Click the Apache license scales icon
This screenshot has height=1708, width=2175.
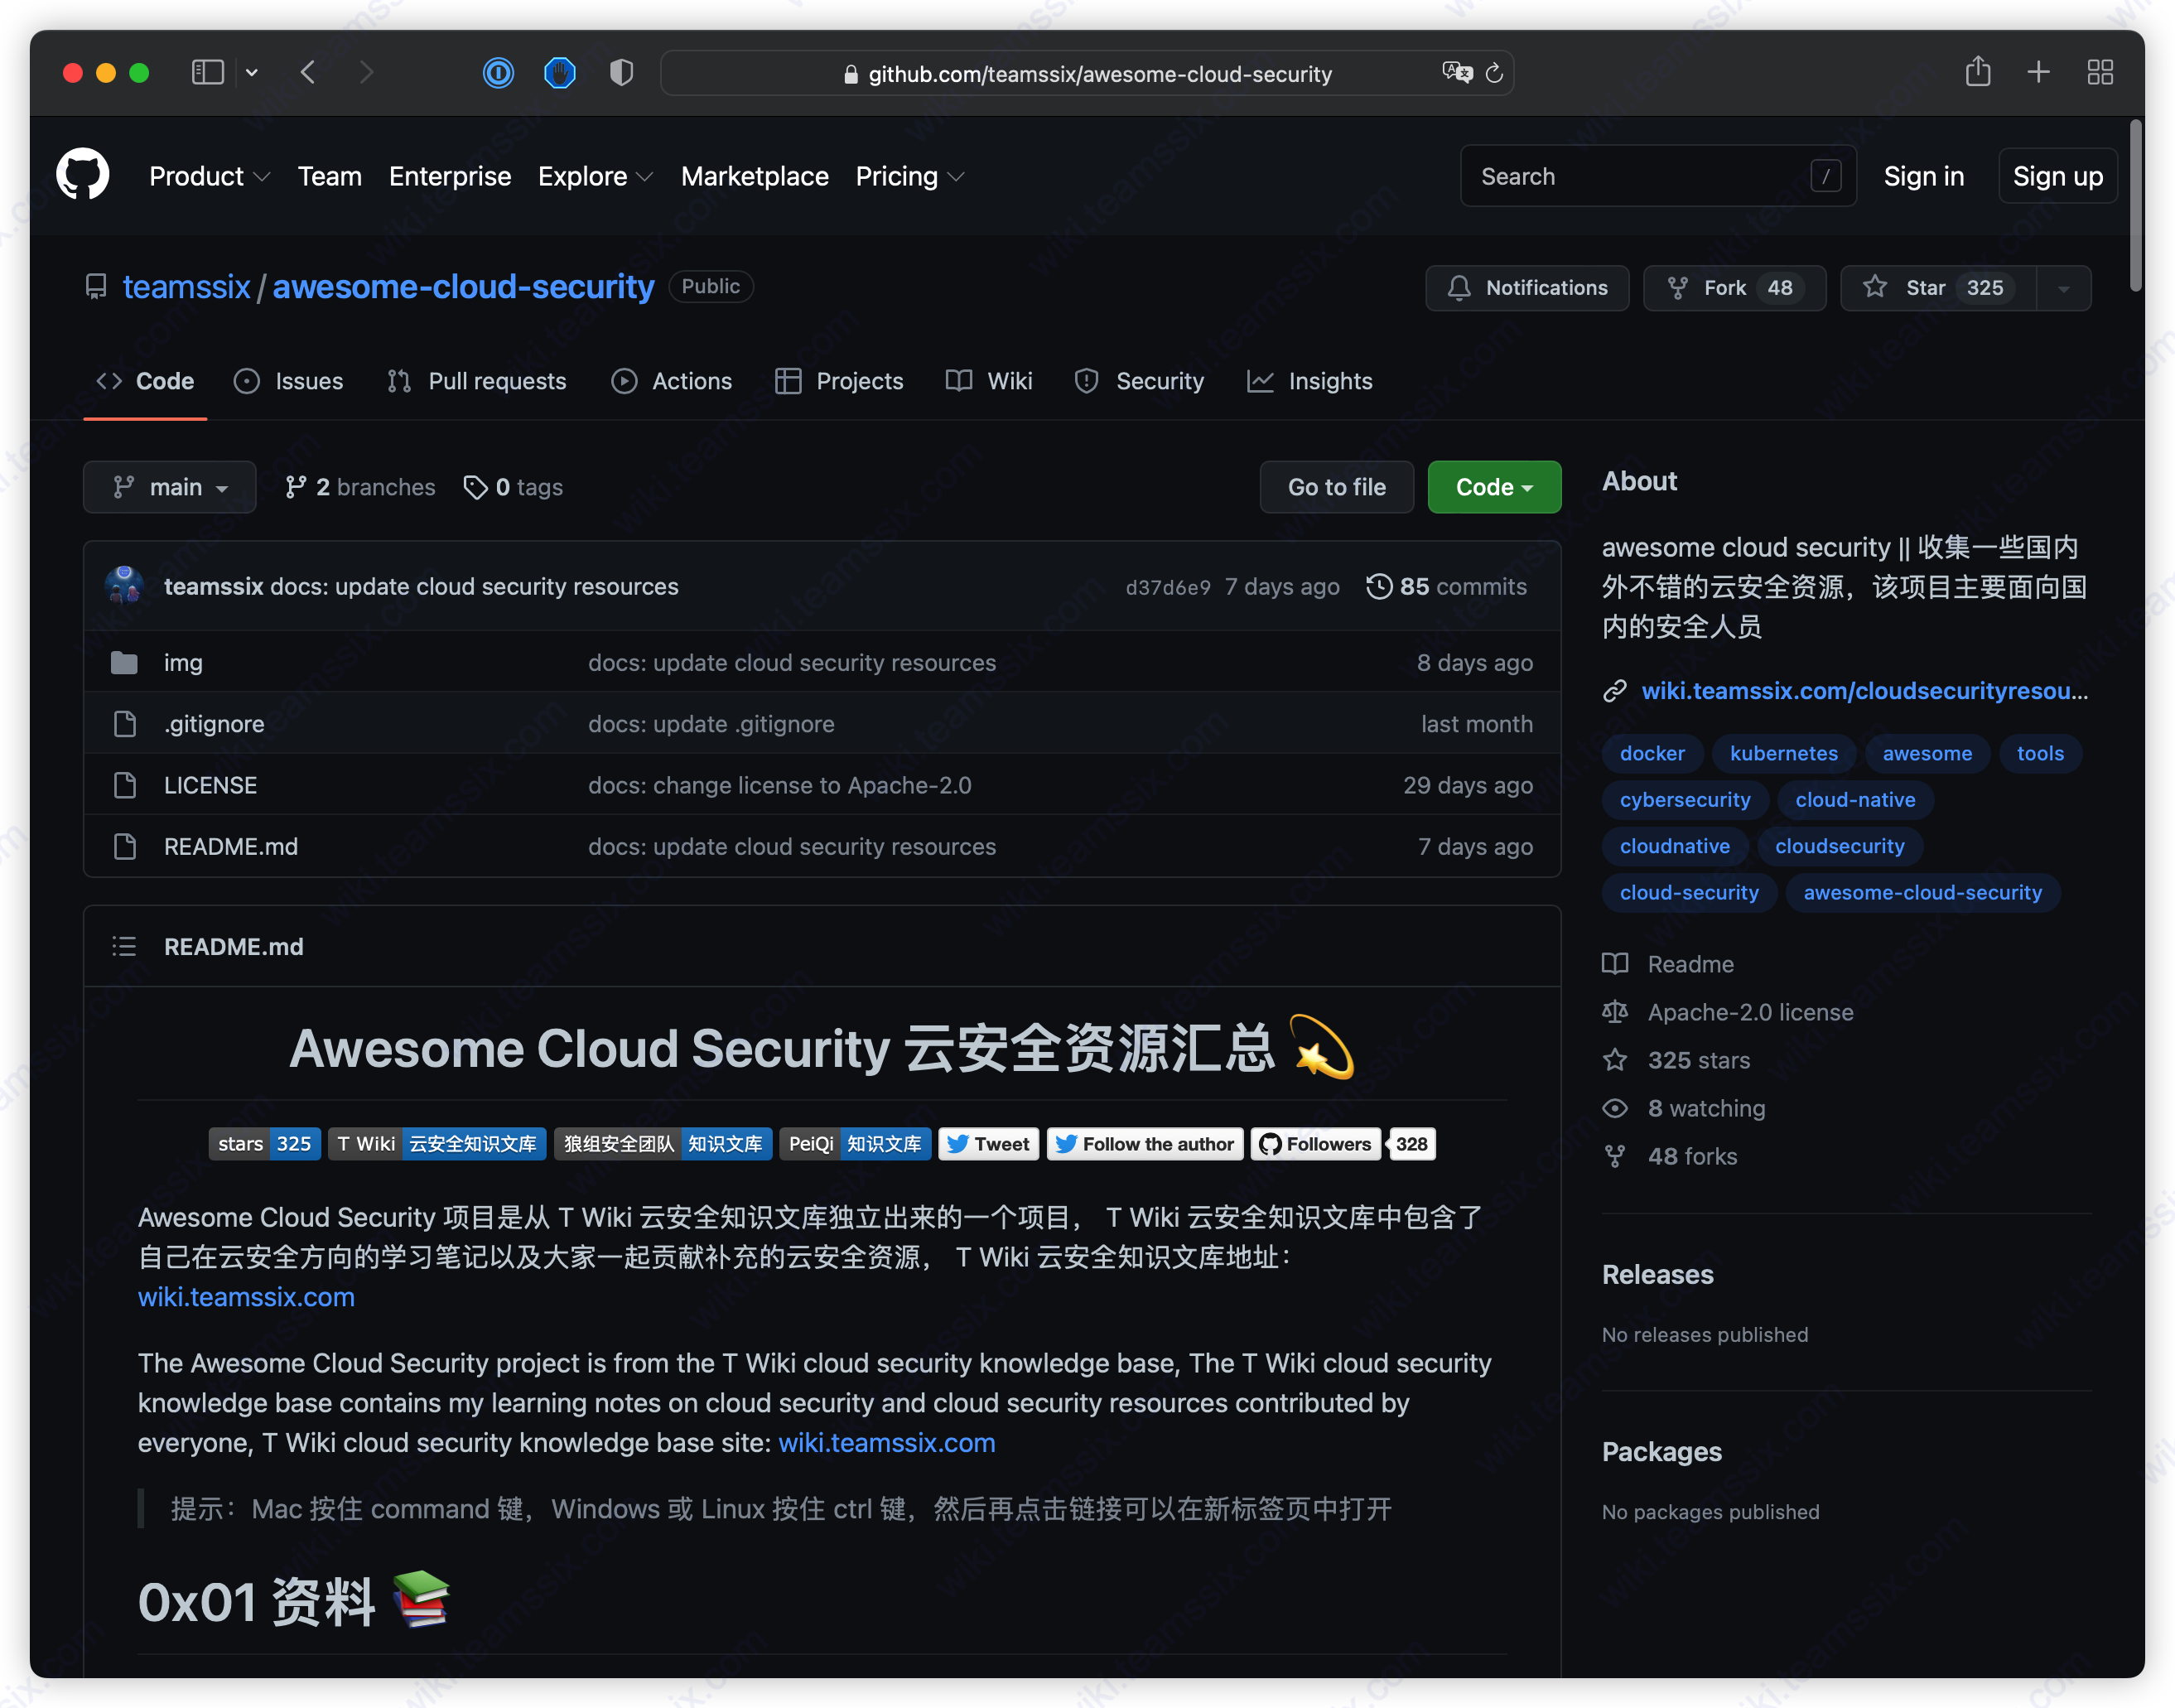point(1614,1012)
